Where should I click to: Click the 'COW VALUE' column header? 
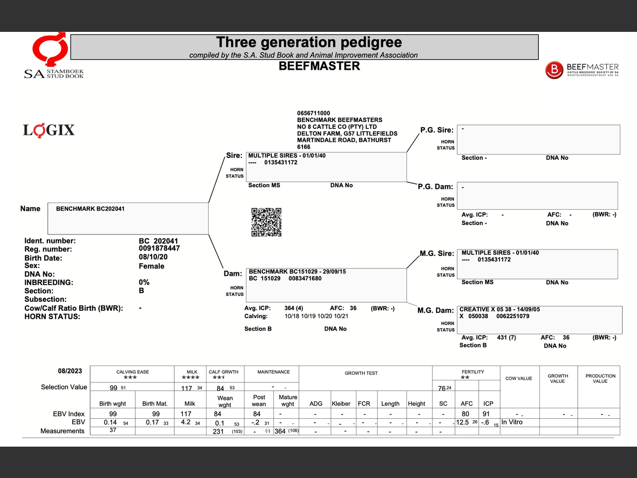coord(519,378)
